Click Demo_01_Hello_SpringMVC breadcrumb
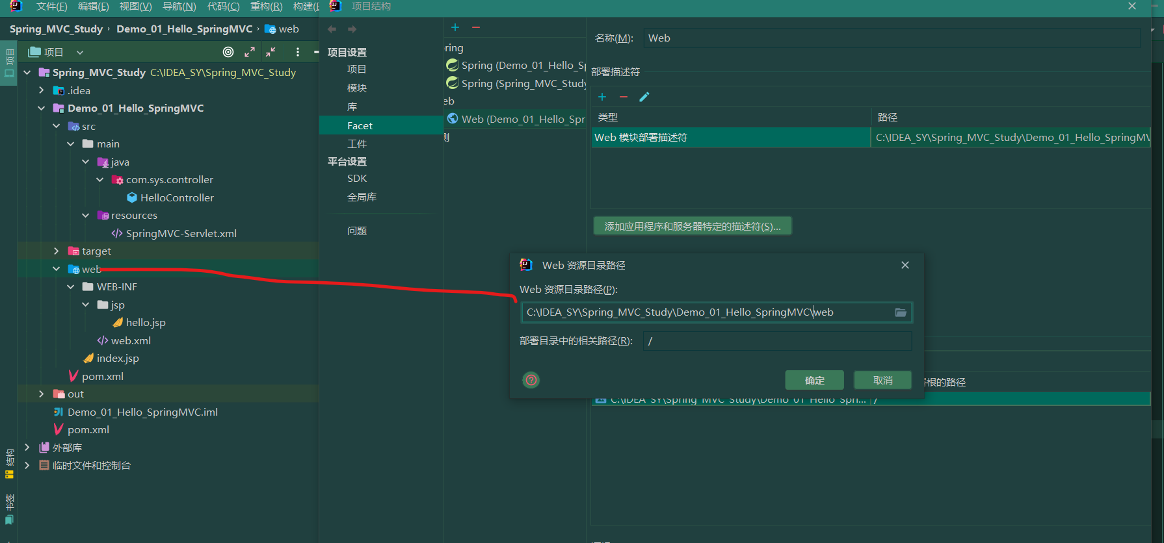The width and height of the screenshot is (1164, 543). pyautogui.click(x=184, y=29)
